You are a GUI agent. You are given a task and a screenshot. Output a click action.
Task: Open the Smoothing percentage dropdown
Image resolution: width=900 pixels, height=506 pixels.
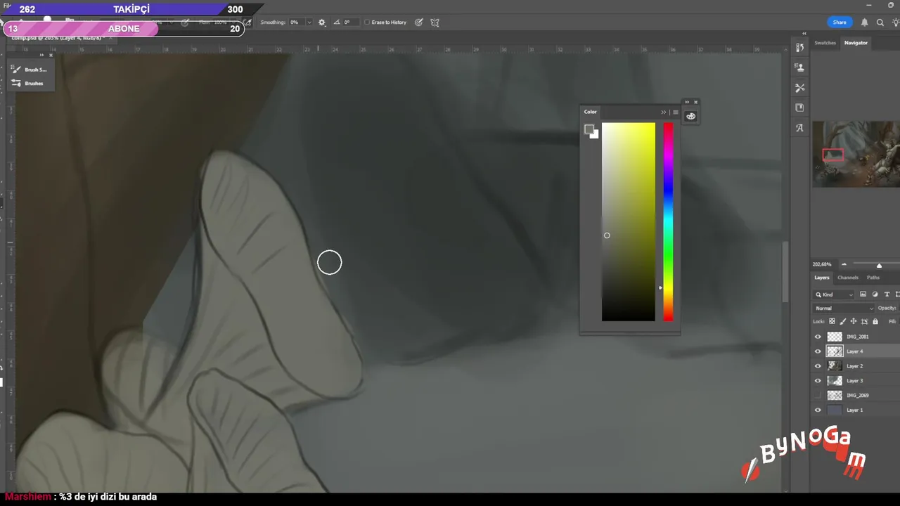(309, 22)
